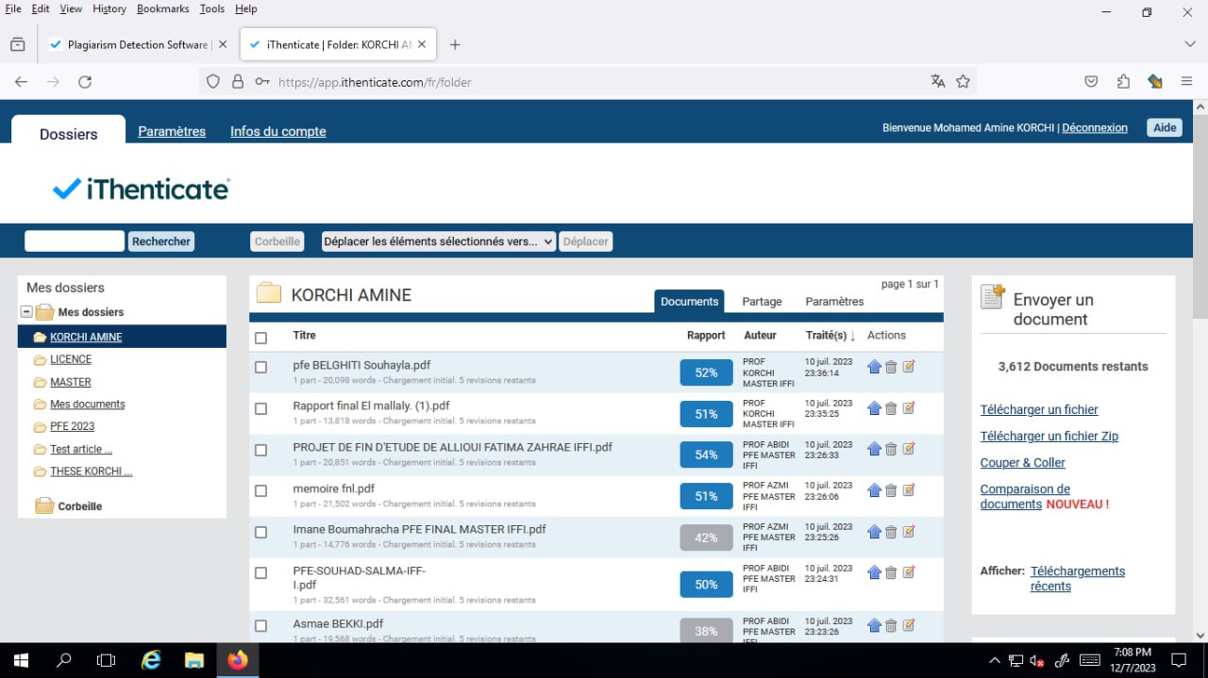This screenshot has height=678, width=1208.
Task: Launch Internet Explorer from the taskbar
Action: click(x=150, y=660)
